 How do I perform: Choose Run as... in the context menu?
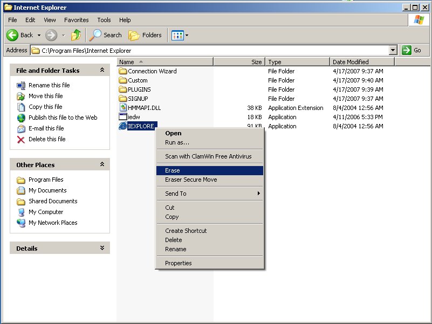click(210, 142)
